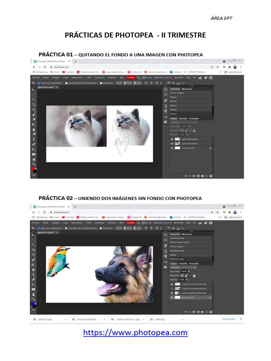Click blue foreground color swatch in ejercicio 2.psd

click(32, 304)
